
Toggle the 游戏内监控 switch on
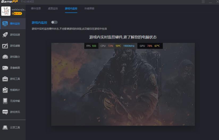[54, 22]
